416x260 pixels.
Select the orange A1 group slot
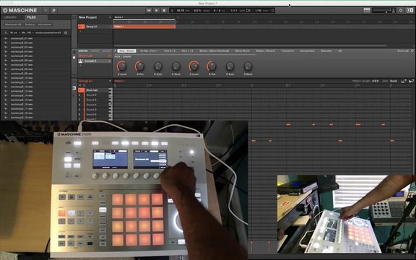tap(81, 27)
